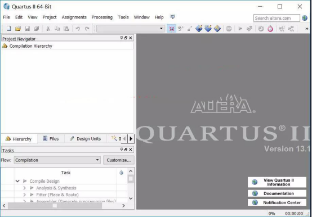The image size is (312, 217).
Task: Open the Flow Compilation dropdown
Action: coord(57,160)
